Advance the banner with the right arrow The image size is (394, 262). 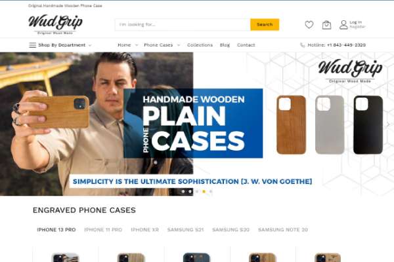tap(388, 124)
